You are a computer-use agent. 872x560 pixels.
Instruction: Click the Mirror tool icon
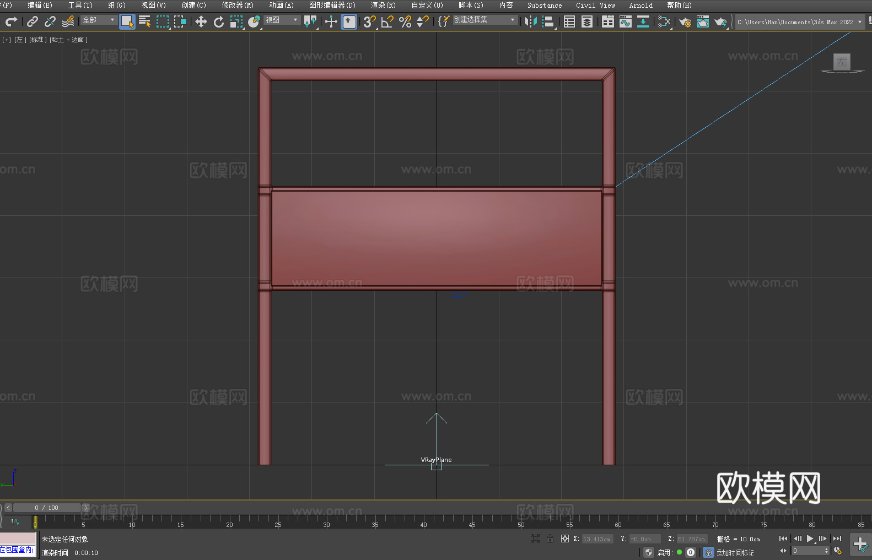531,22
